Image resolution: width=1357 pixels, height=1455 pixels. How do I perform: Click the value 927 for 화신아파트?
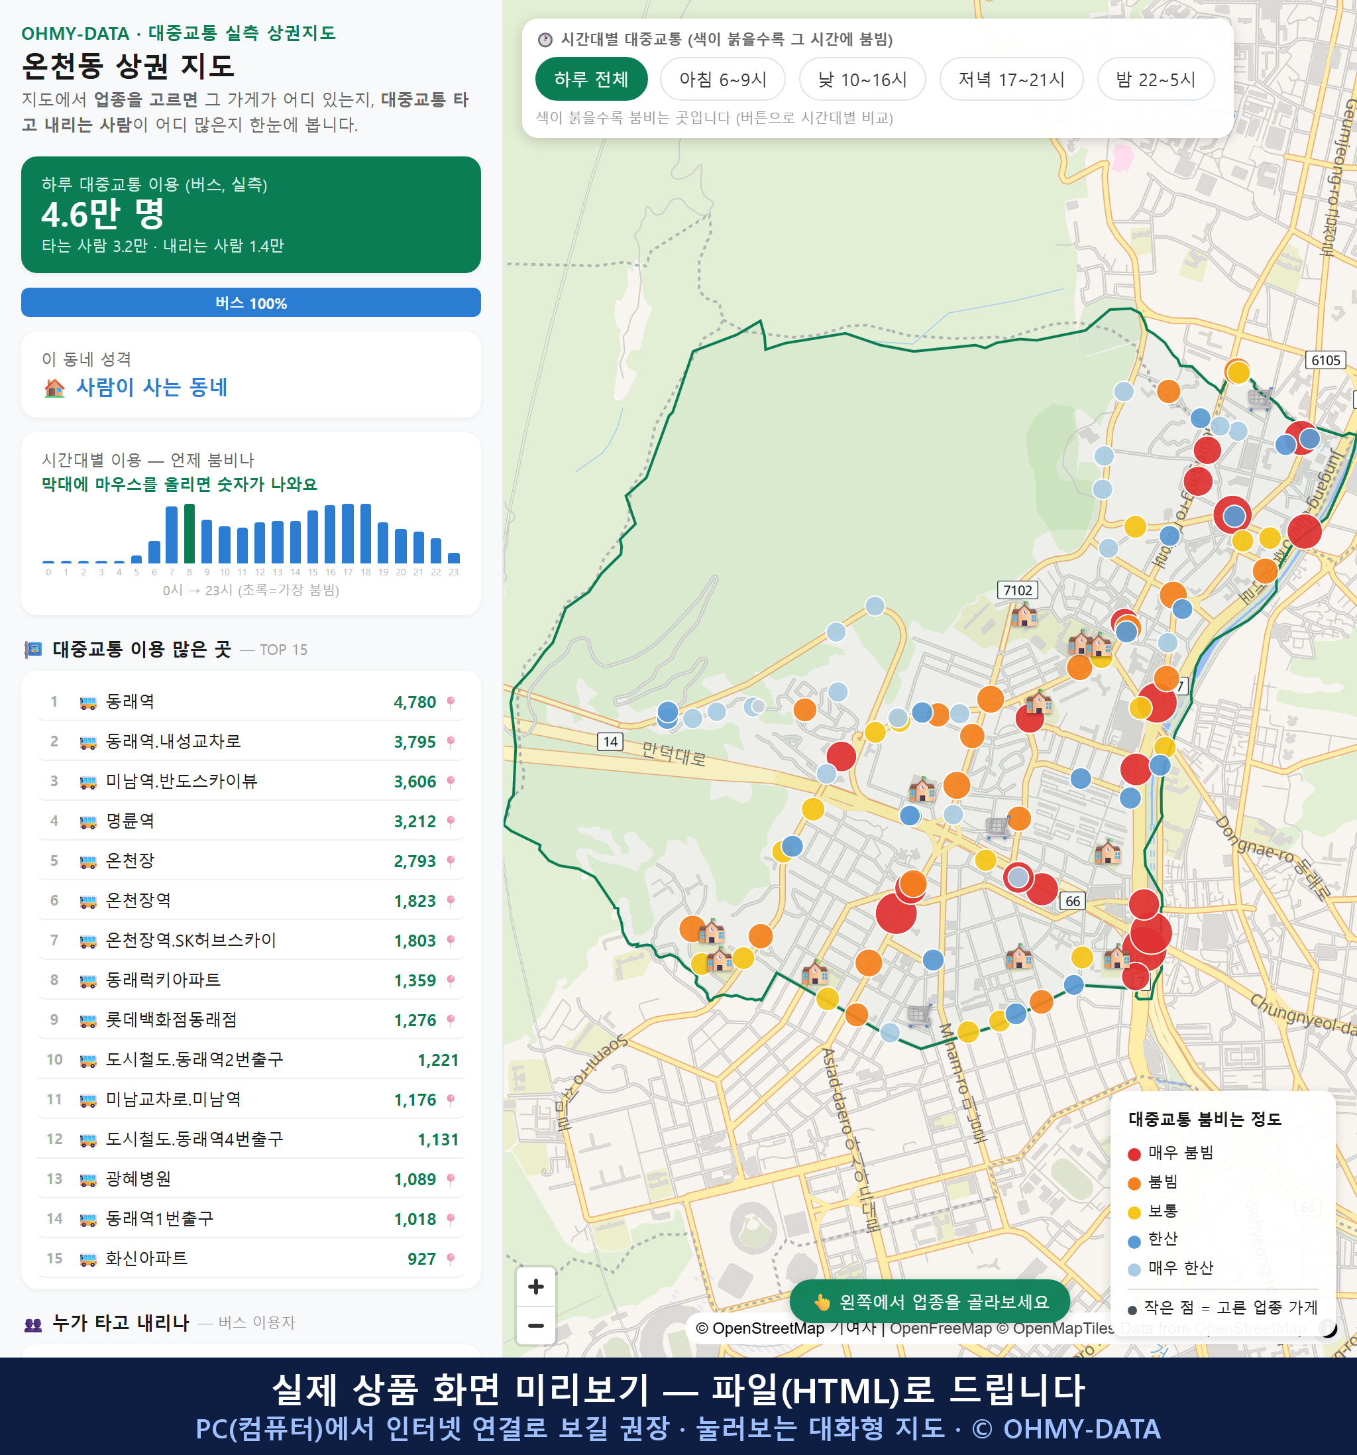421,1259
